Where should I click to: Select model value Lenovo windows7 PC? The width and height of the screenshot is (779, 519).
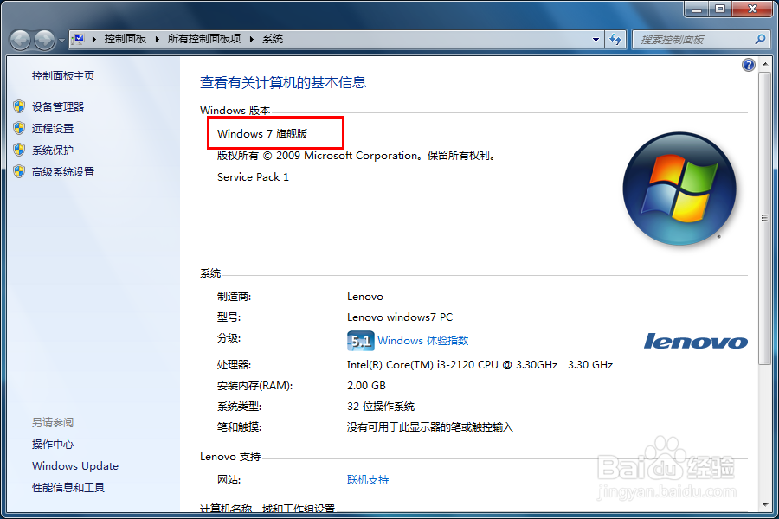pos(400,317)
